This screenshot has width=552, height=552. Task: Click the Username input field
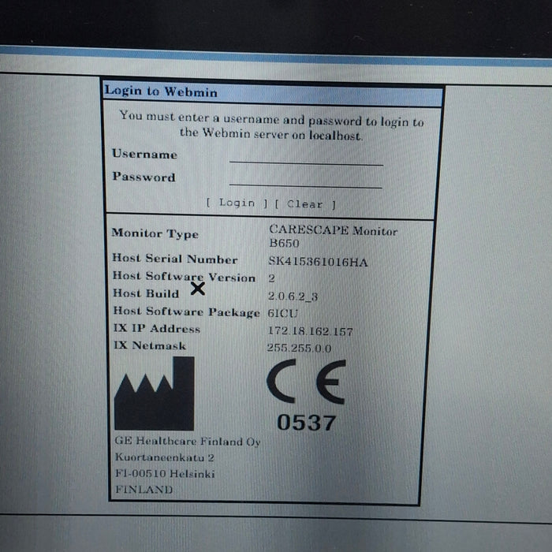[305, 157]
